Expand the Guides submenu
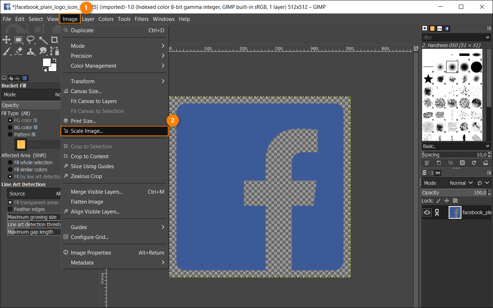This screenshot has width=493, height=308. tap(114, 227)
